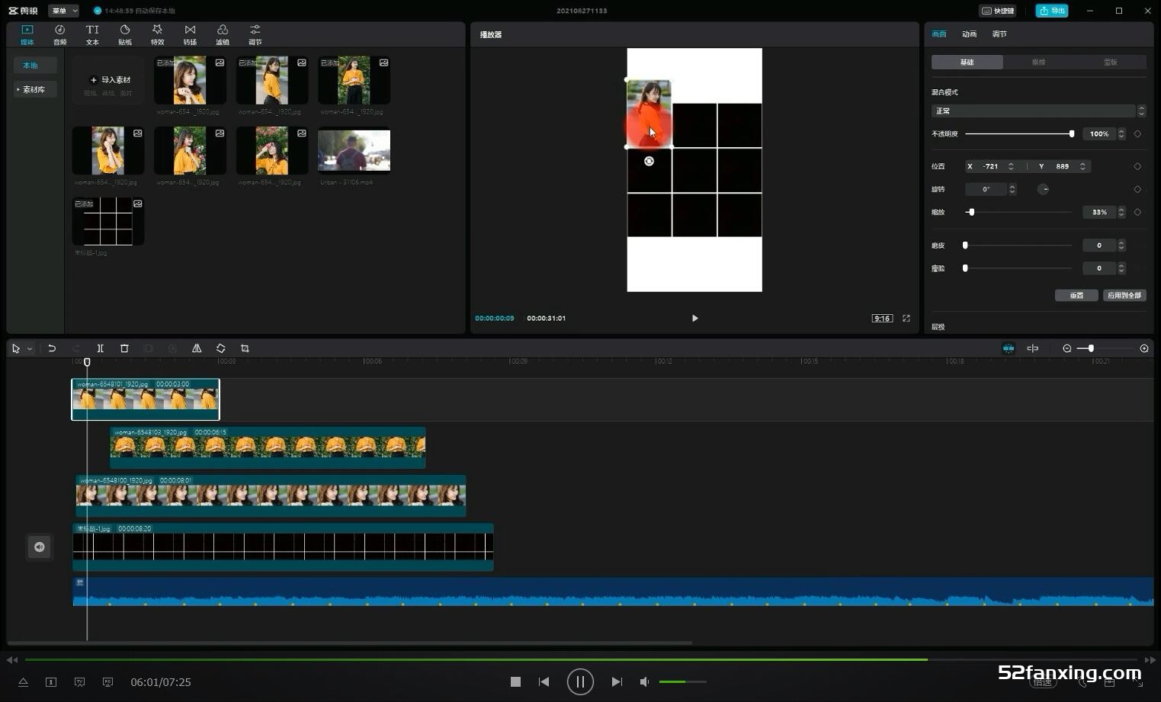
Task: Add keyframe for 不透明度 opacity
Action: (1137, 133)
